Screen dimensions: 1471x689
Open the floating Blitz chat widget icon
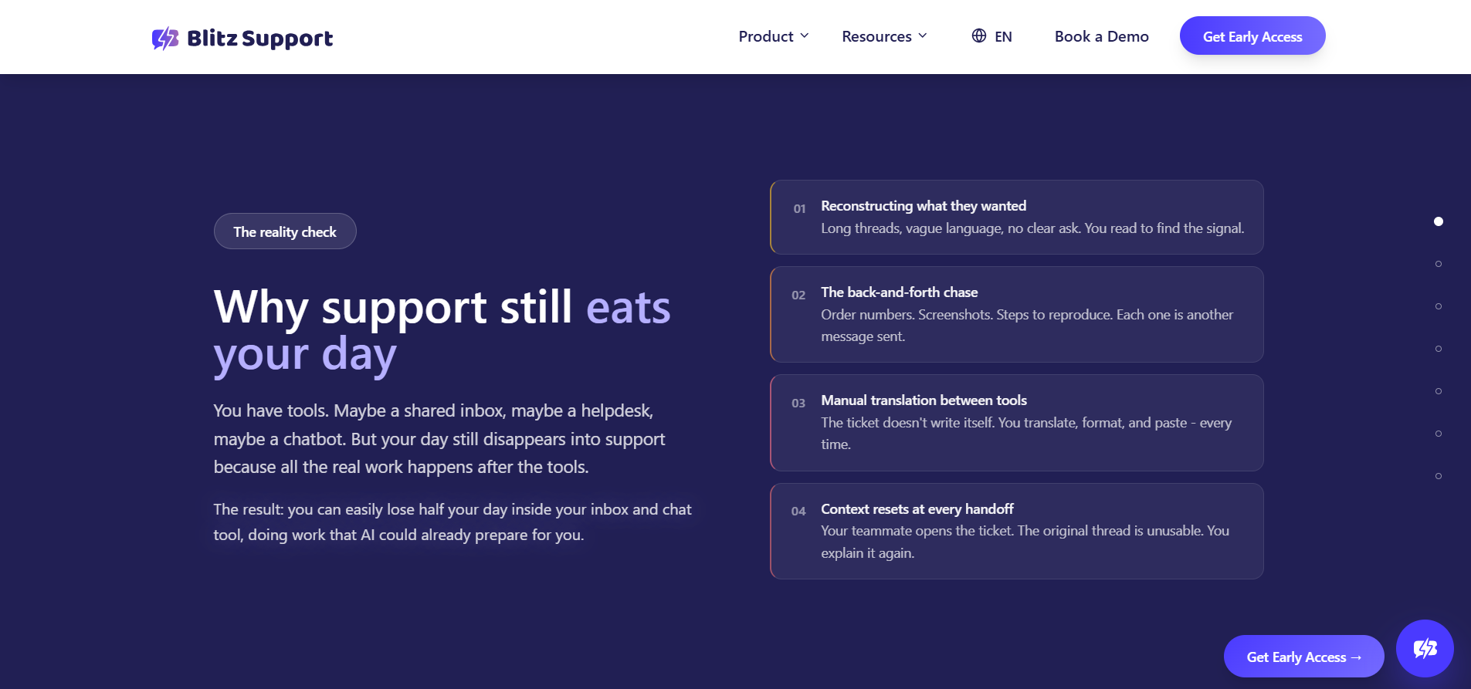[x=1425, y=648]
